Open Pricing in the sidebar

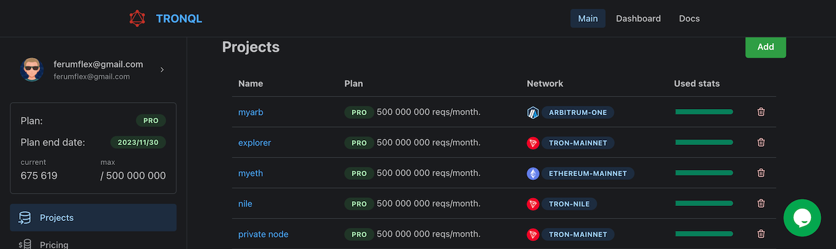pos(54,244)
